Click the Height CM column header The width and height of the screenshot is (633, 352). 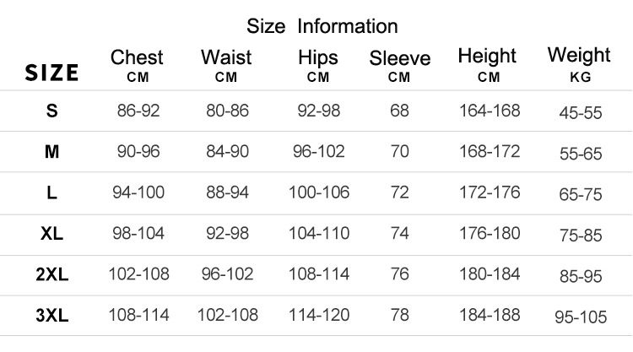[487, 65]
